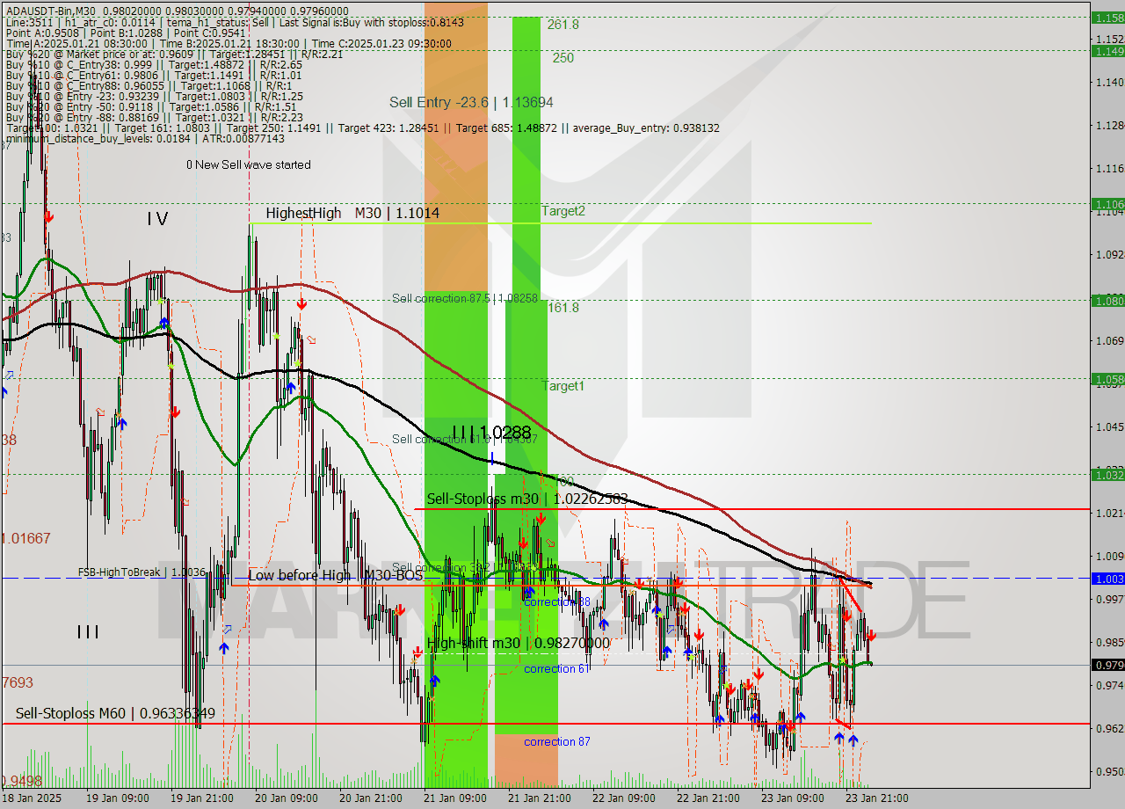
Task: Click the green 1.058 price tag
Action: (1107, 379)
